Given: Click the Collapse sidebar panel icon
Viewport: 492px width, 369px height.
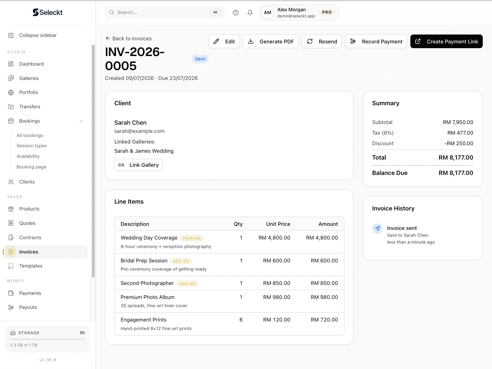Looking at the screenshot, I should pos(11,35).
